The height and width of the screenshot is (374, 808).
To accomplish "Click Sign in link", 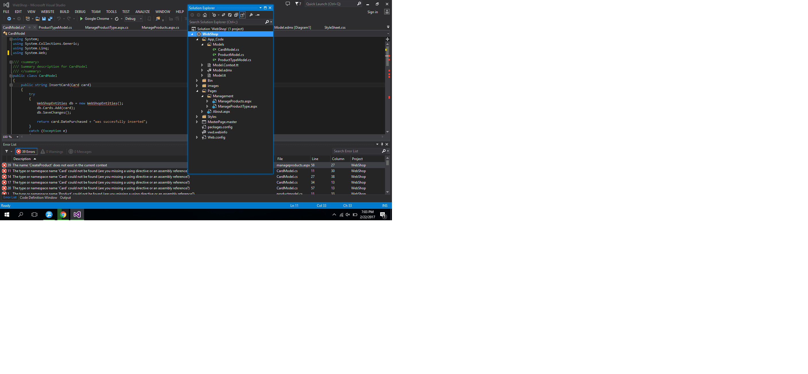I will [x=372, y=12].
